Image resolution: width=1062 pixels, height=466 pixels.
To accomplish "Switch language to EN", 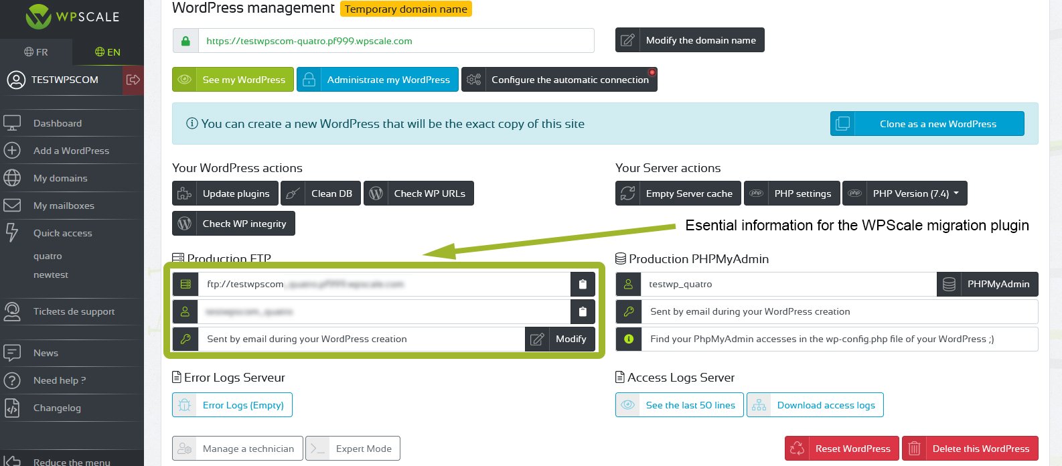I will click(108, 52).
